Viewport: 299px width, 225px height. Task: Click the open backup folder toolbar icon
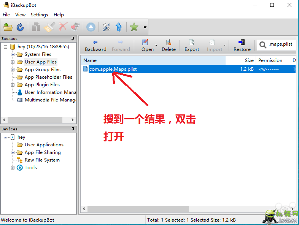click(x=8, y=27)
